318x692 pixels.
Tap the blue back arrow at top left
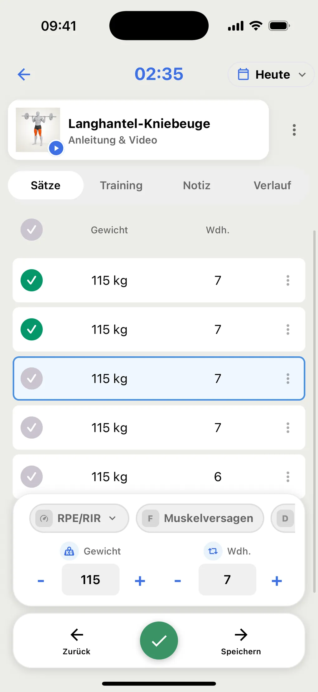click(x=24, y=75)
